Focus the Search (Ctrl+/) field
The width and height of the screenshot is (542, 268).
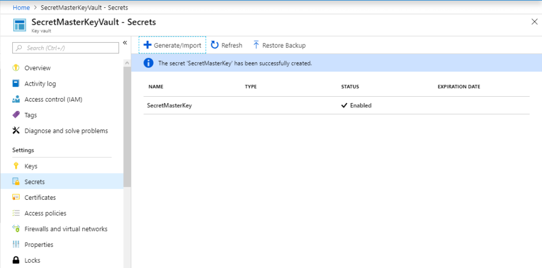coord(66,48)
